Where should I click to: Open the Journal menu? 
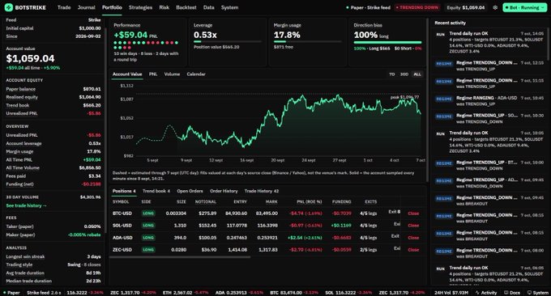pyautogui.click(x=87, y=7)
